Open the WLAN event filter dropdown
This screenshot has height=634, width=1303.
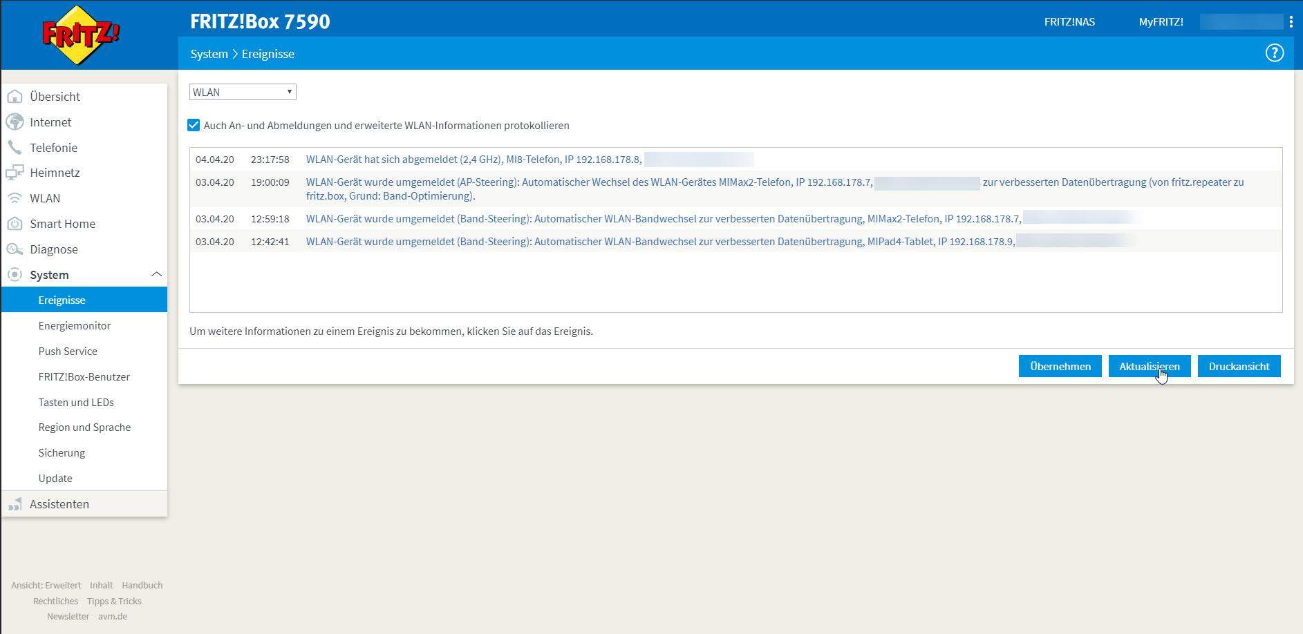[243, 92]
